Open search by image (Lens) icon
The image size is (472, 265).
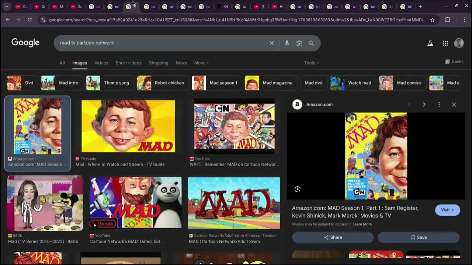tap(299, 43)
